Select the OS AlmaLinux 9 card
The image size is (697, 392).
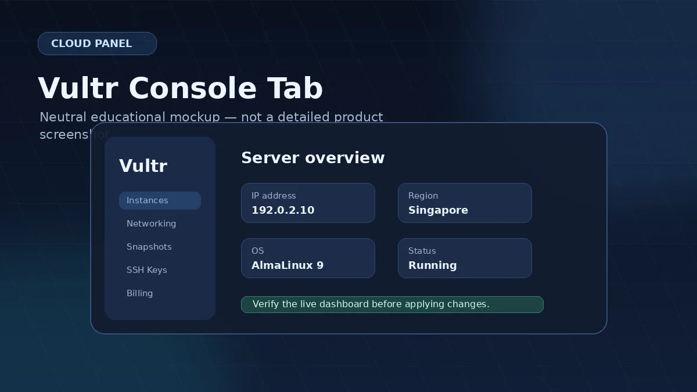(308, 258)
